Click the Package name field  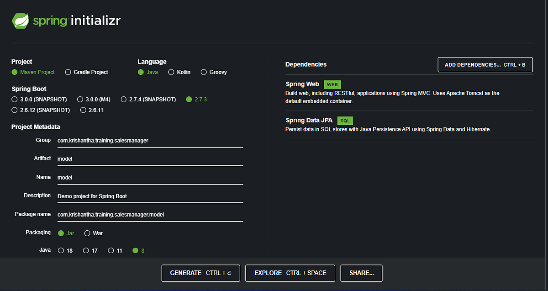click(x=150, y=215)
